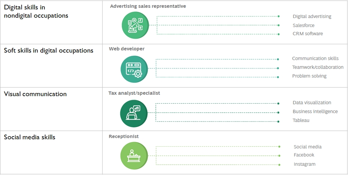Select the 'Social media skills' row heading
This screenshot has height=175, width=348.
pos(29,137)
